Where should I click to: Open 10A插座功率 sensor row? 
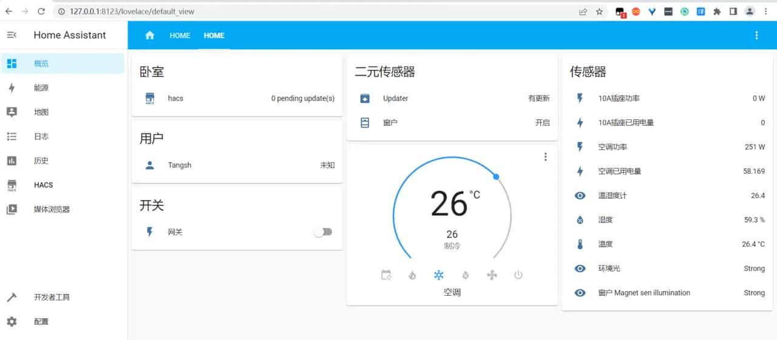click(667, 98)
